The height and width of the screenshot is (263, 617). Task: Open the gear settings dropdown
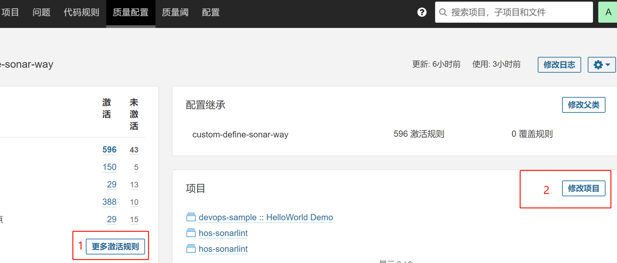click(601, 65)
